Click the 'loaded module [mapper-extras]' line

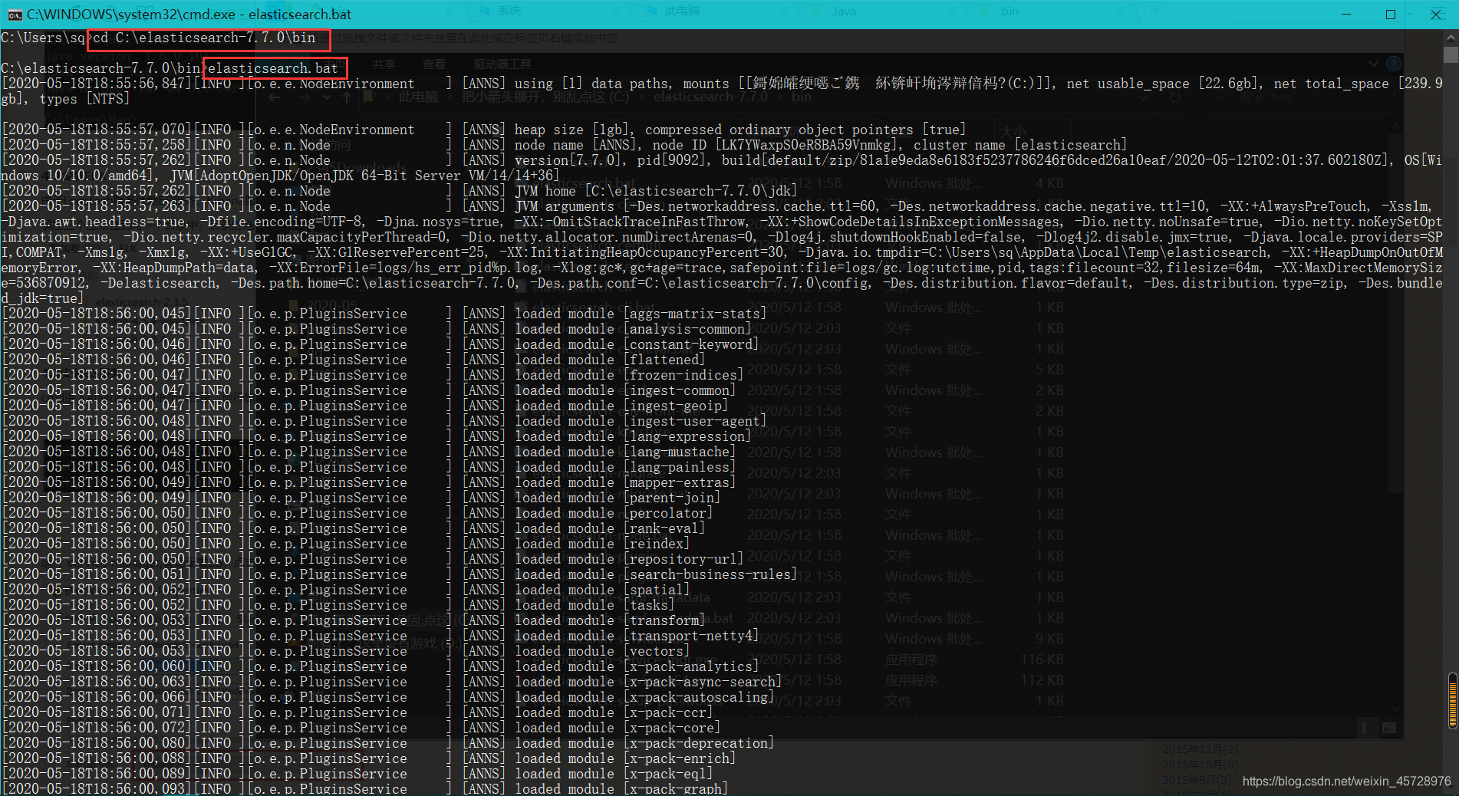tap(625, 482)
